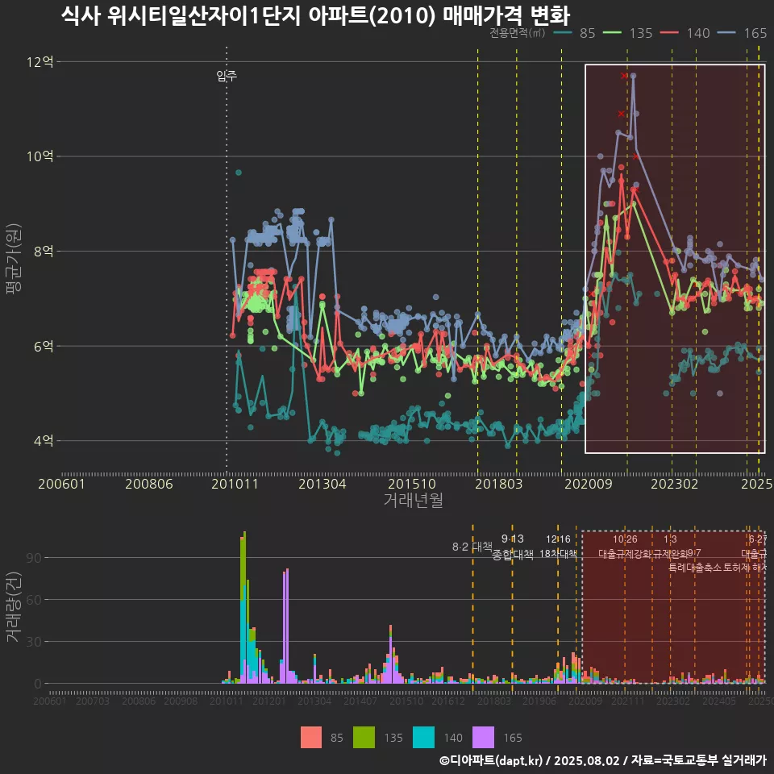
Task: Click 202111 tick on the volume chart axis
Action: [628, 701]
